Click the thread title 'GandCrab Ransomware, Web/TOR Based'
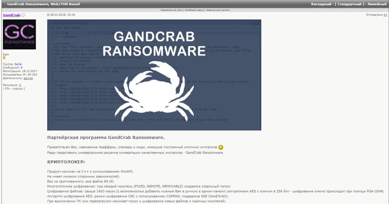The image size is (389, 204). [43, 4]
